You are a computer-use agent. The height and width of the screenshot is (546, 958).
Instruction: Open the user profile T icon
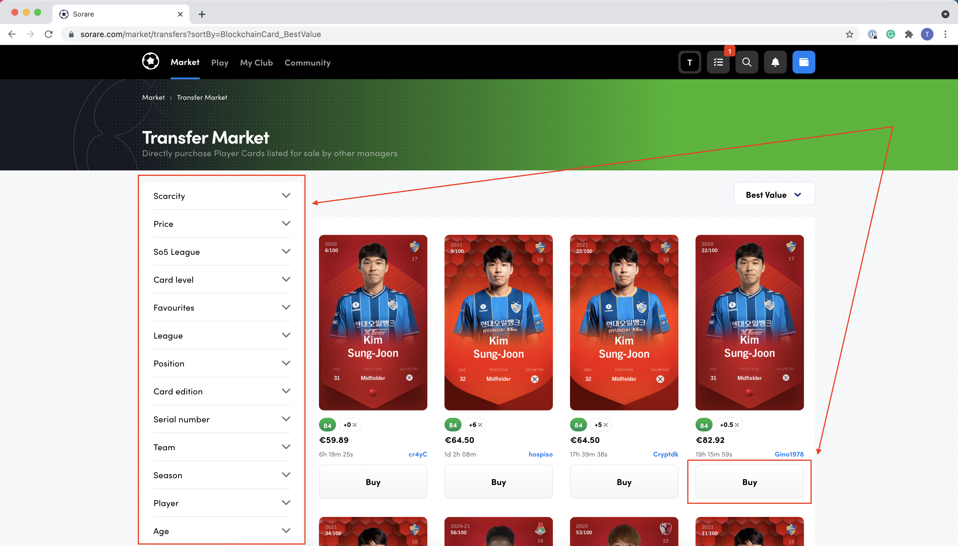[690, 62]
